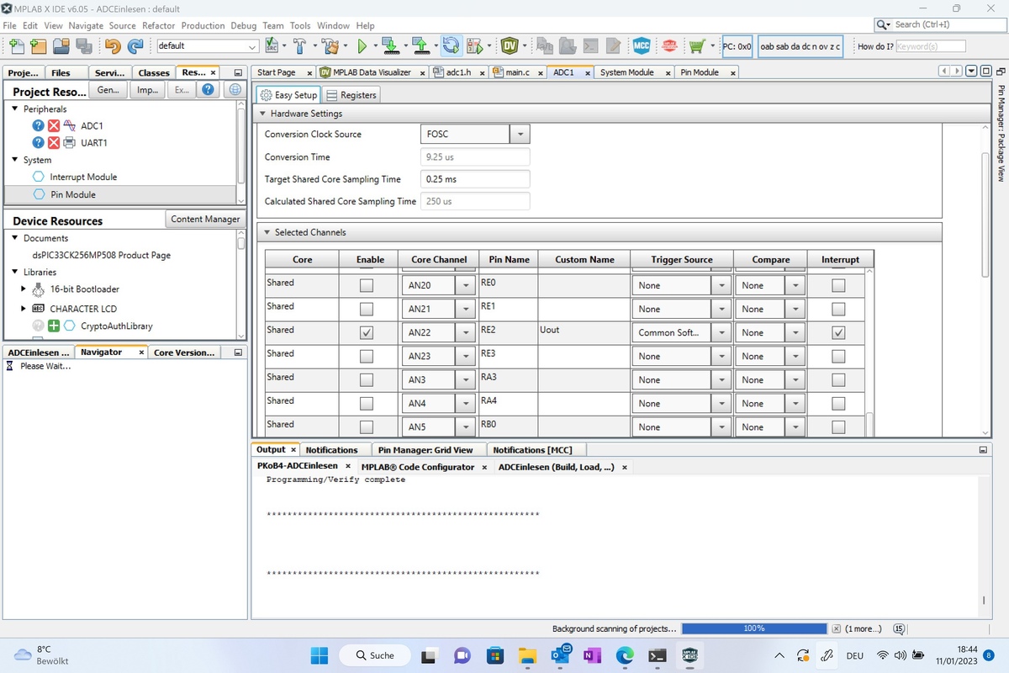
Task: Click the background scanning progress bar
Action: (x=754, y=628)
